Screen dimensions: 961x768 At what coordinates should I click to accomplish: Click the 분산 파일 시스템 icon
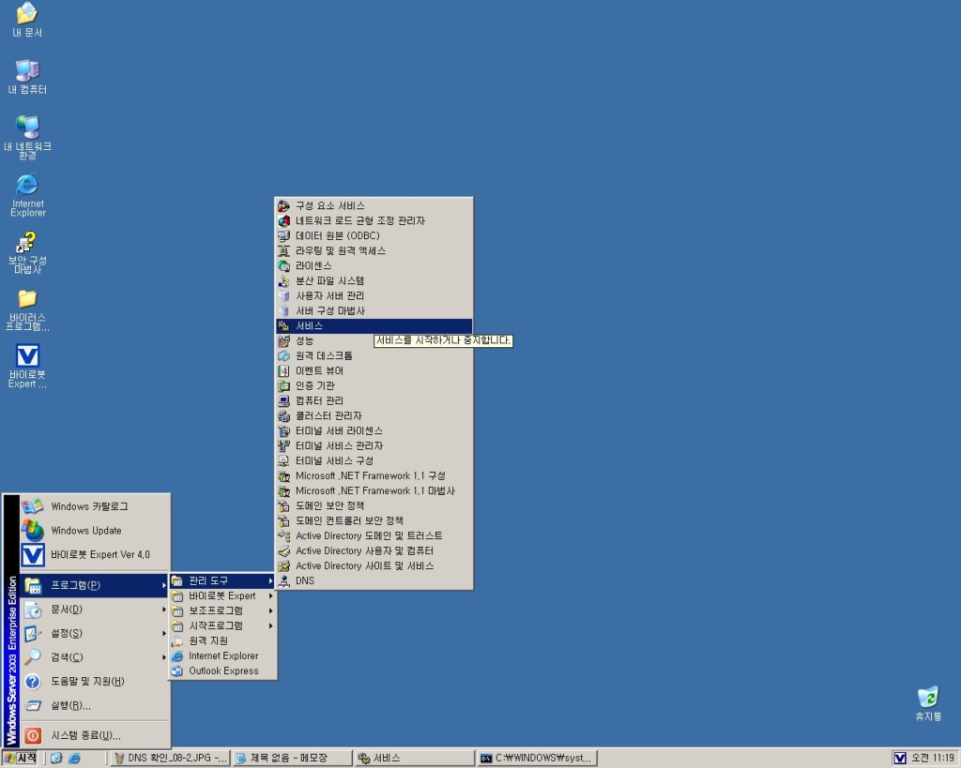(x=283, y=280)
